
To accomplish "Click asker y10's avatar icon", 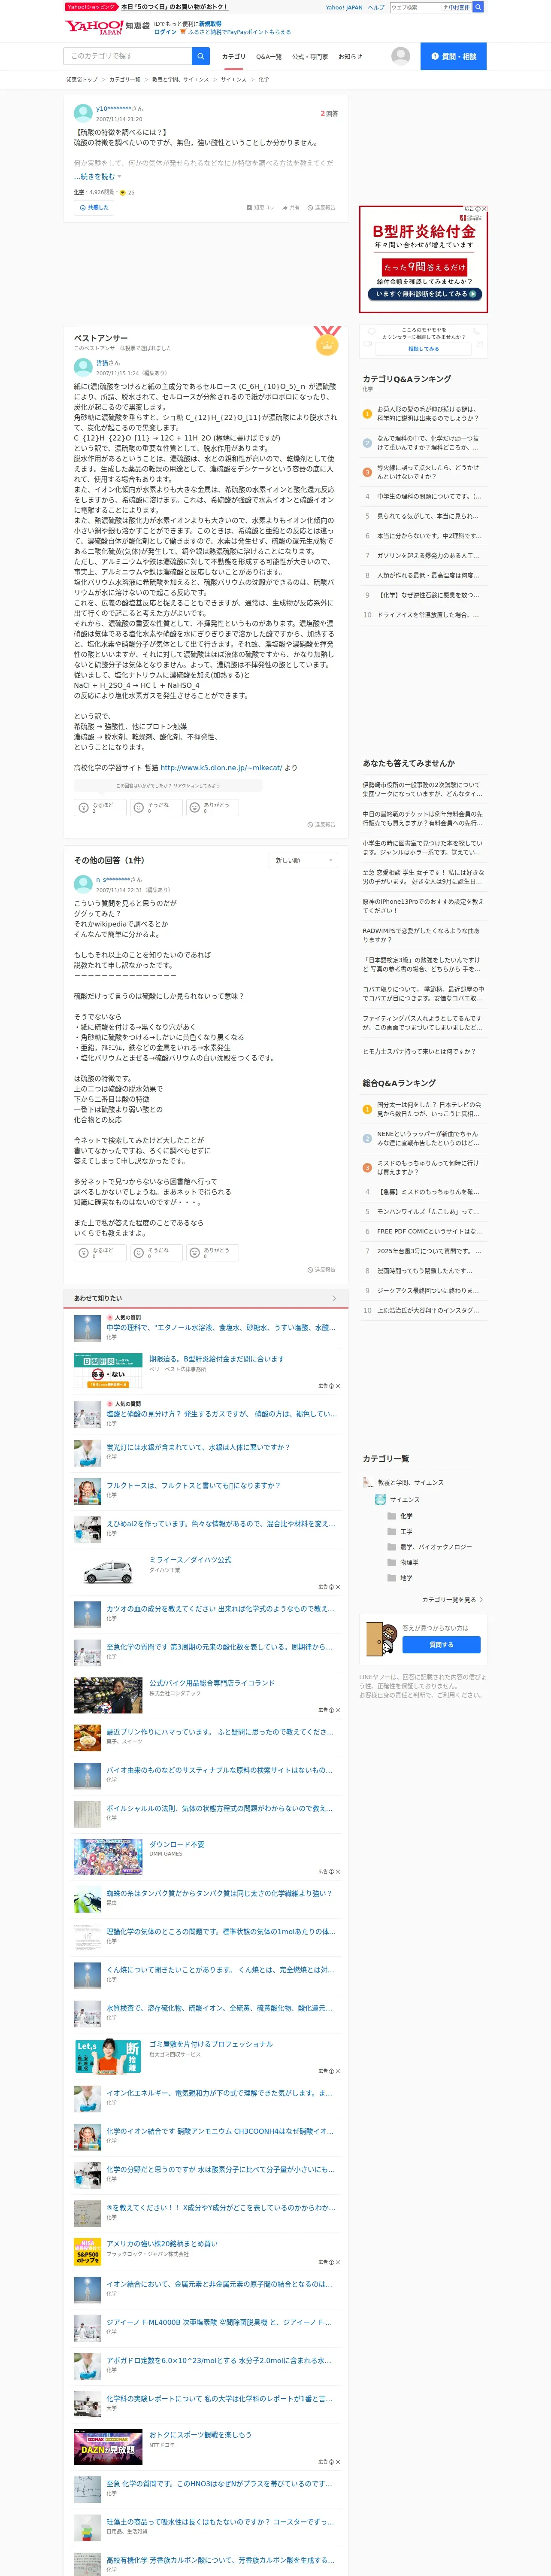I will click(83, 113).
